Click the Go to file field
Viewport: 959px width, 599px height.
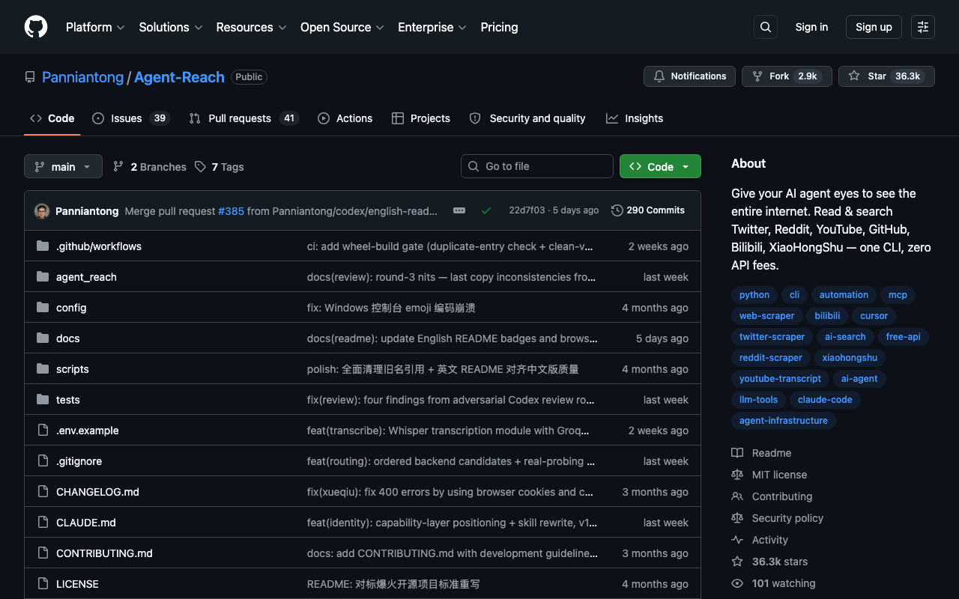(537, 166)
